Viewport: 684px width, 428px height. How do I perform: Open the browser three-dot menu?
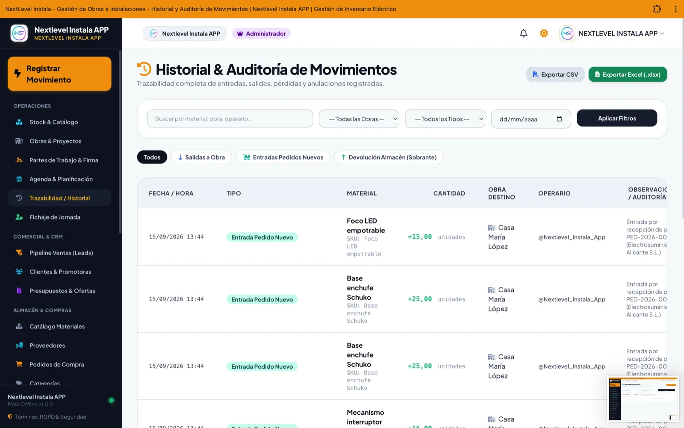[x=675, y=9]
